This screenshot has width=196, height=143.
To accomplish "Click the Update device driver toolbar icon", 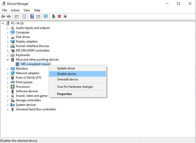I will (54, 16).
